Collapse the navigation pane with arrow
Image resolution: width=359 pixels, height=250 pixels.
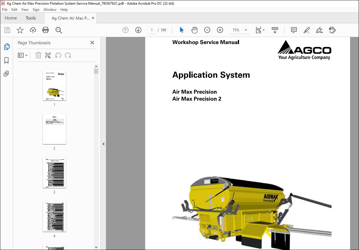(103, 144)
